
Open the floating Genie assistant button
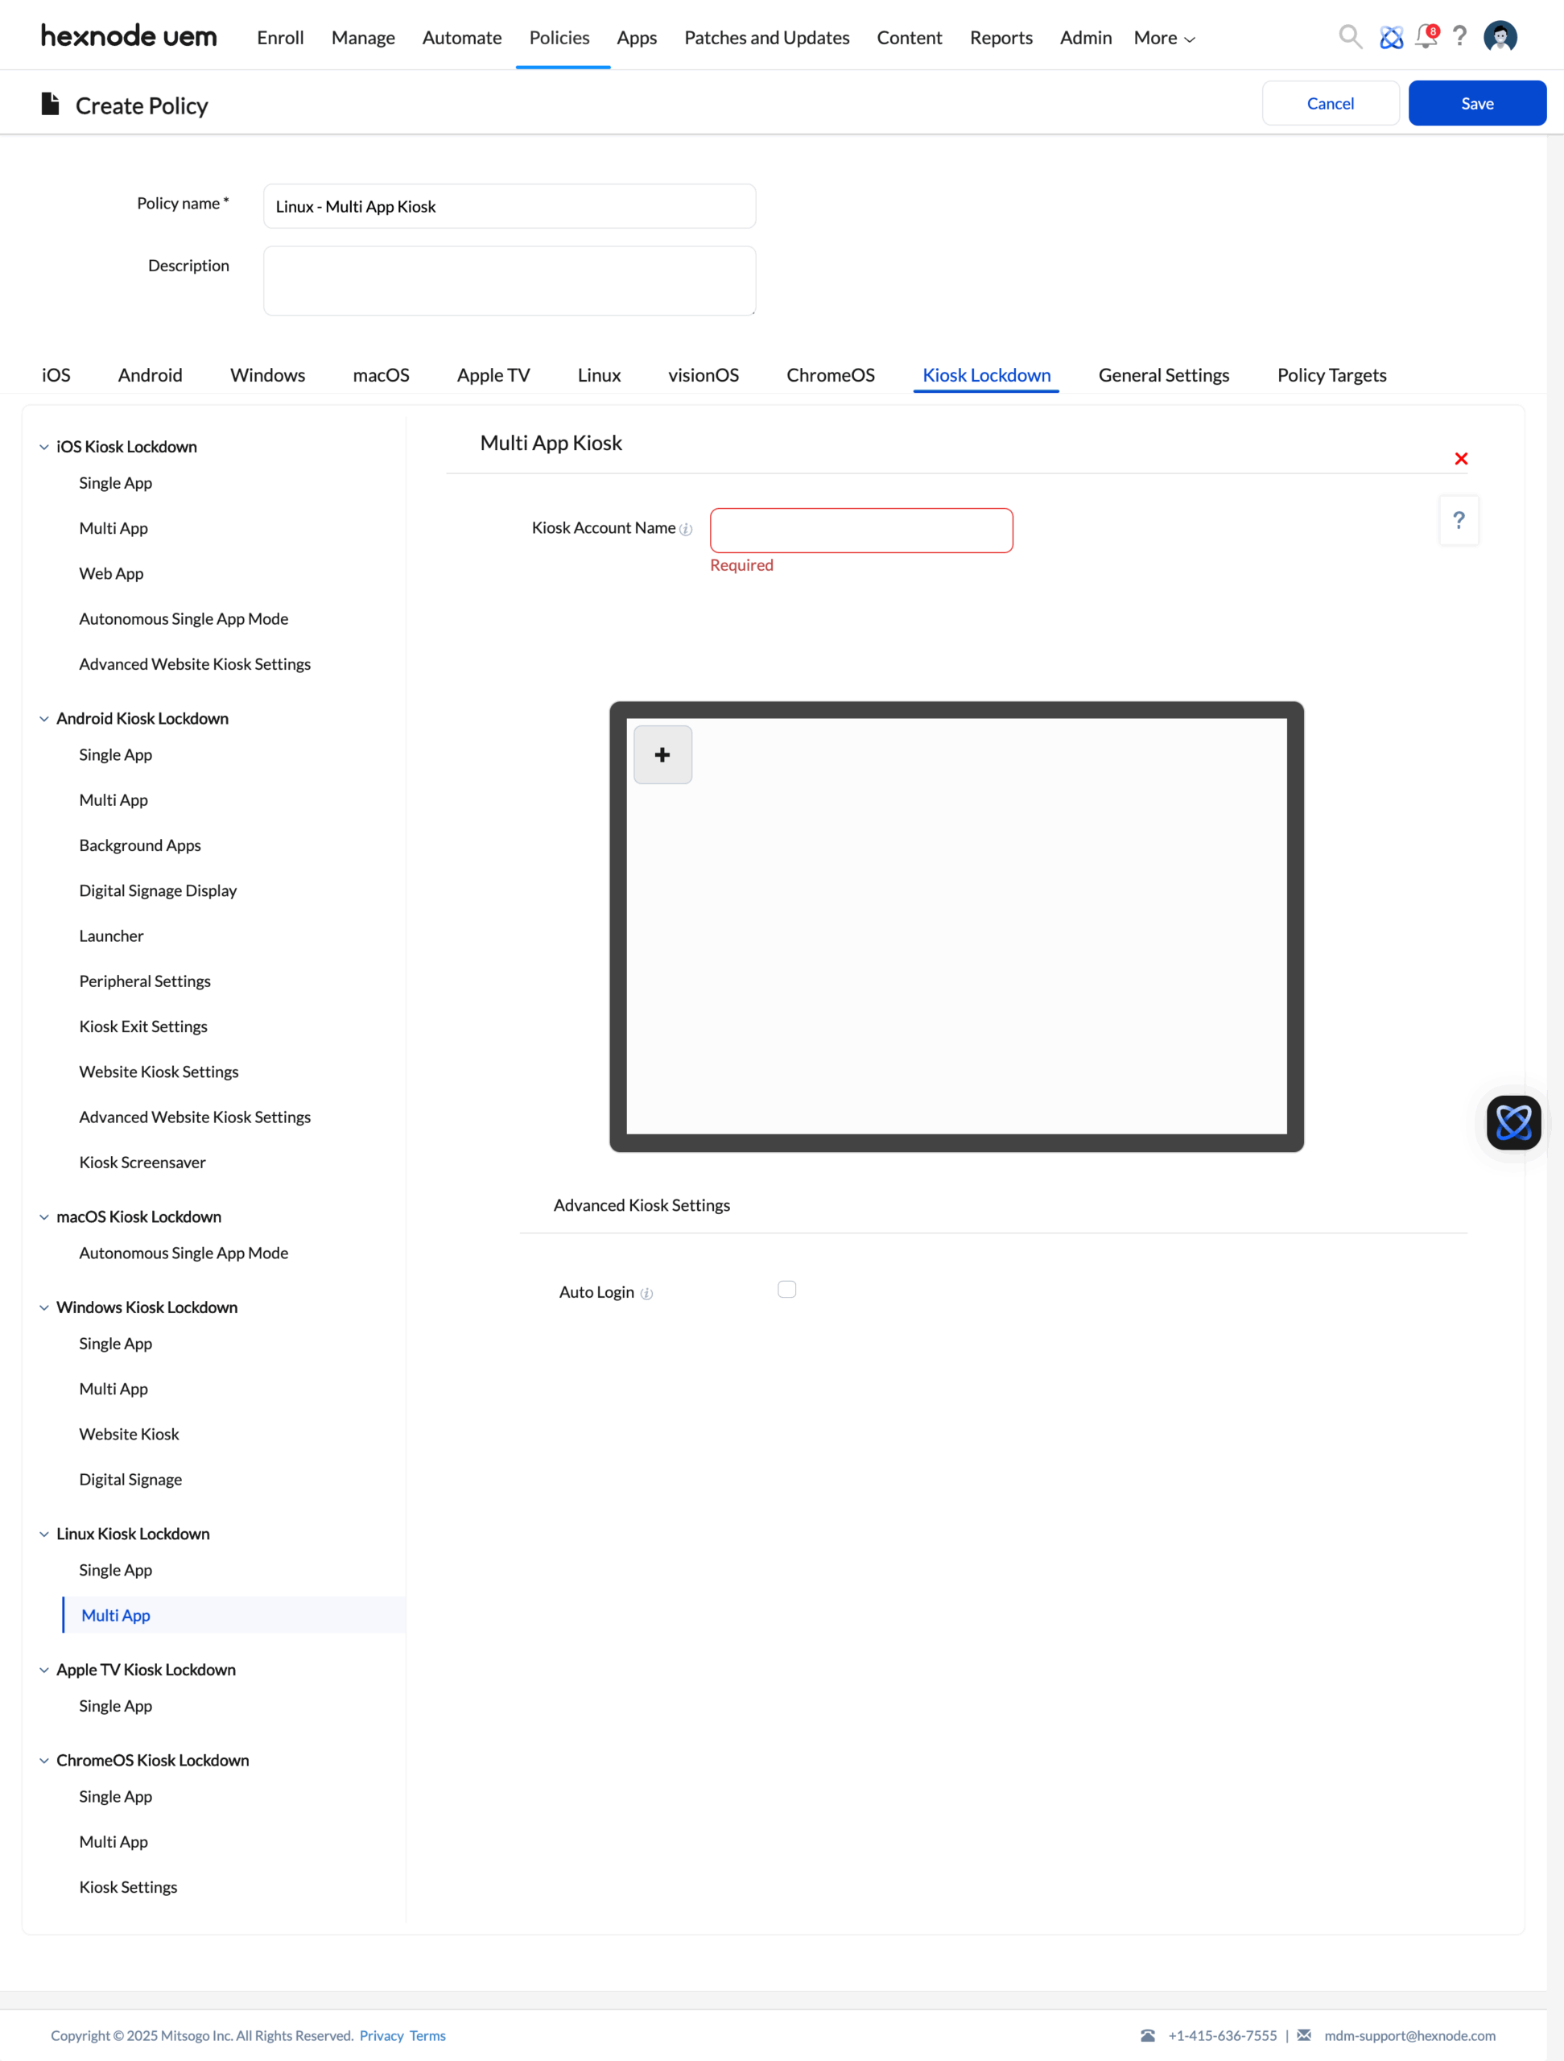click(x=1514, y=1121)
